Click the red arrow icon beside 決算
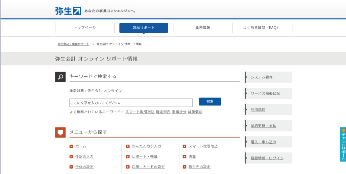The image size is (346, 174). (184, 156)
